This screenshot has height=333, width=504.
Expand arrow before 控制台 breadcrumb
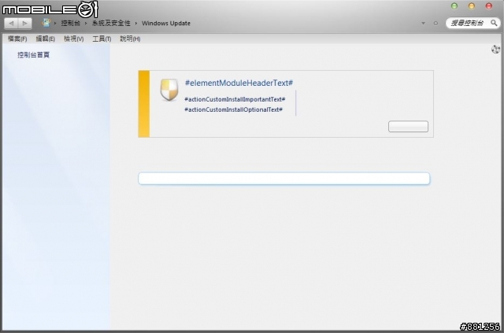pyautogui.click(x=55, y=23)
